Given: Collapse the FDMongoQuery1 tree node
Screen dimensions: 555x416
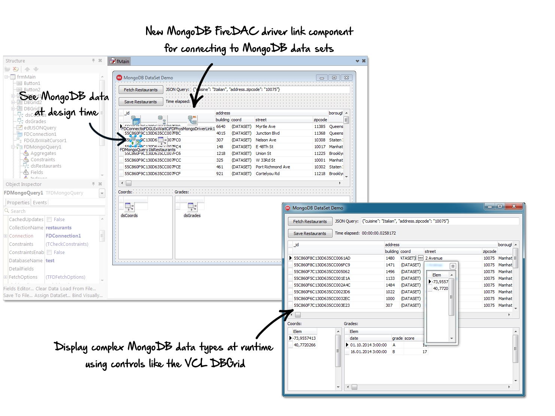Looking at the screenshot, I should 13,147.
